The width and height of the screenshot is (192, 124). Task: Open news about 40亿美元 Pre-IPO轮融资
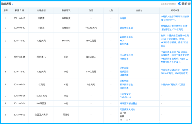(175, 41)
